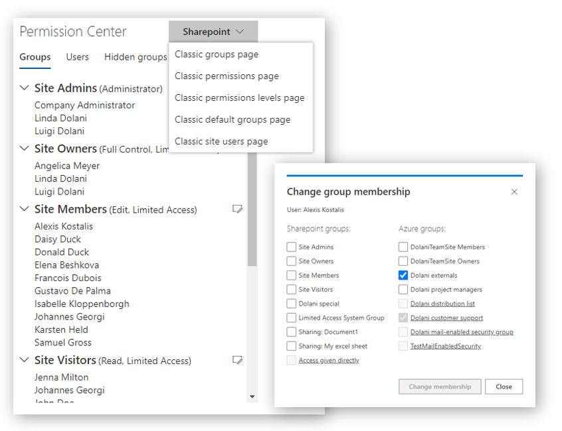Select Samuel Gross in Site Members
The width and height of the screenshot is (562, 431).
coord(62,342)
